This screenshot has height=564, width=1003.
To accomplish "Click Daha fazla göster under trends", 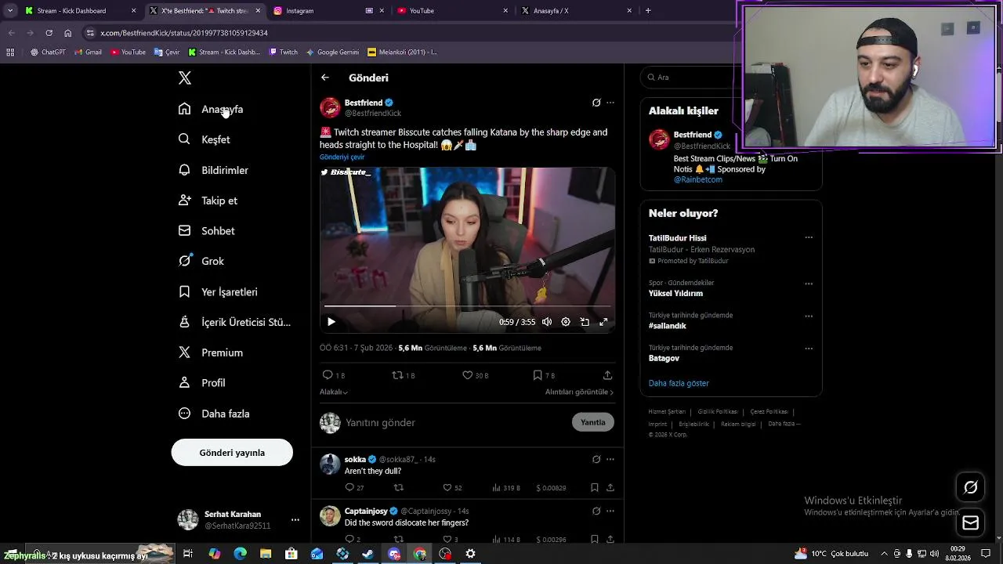I will pyautogui.click(x=679, y=383).
